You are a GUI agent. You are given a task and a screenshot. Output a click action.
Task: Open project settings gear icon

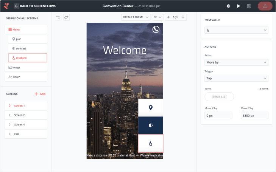[228, 6]
